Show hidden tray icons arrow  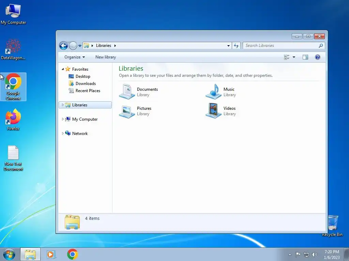point(290,255)
